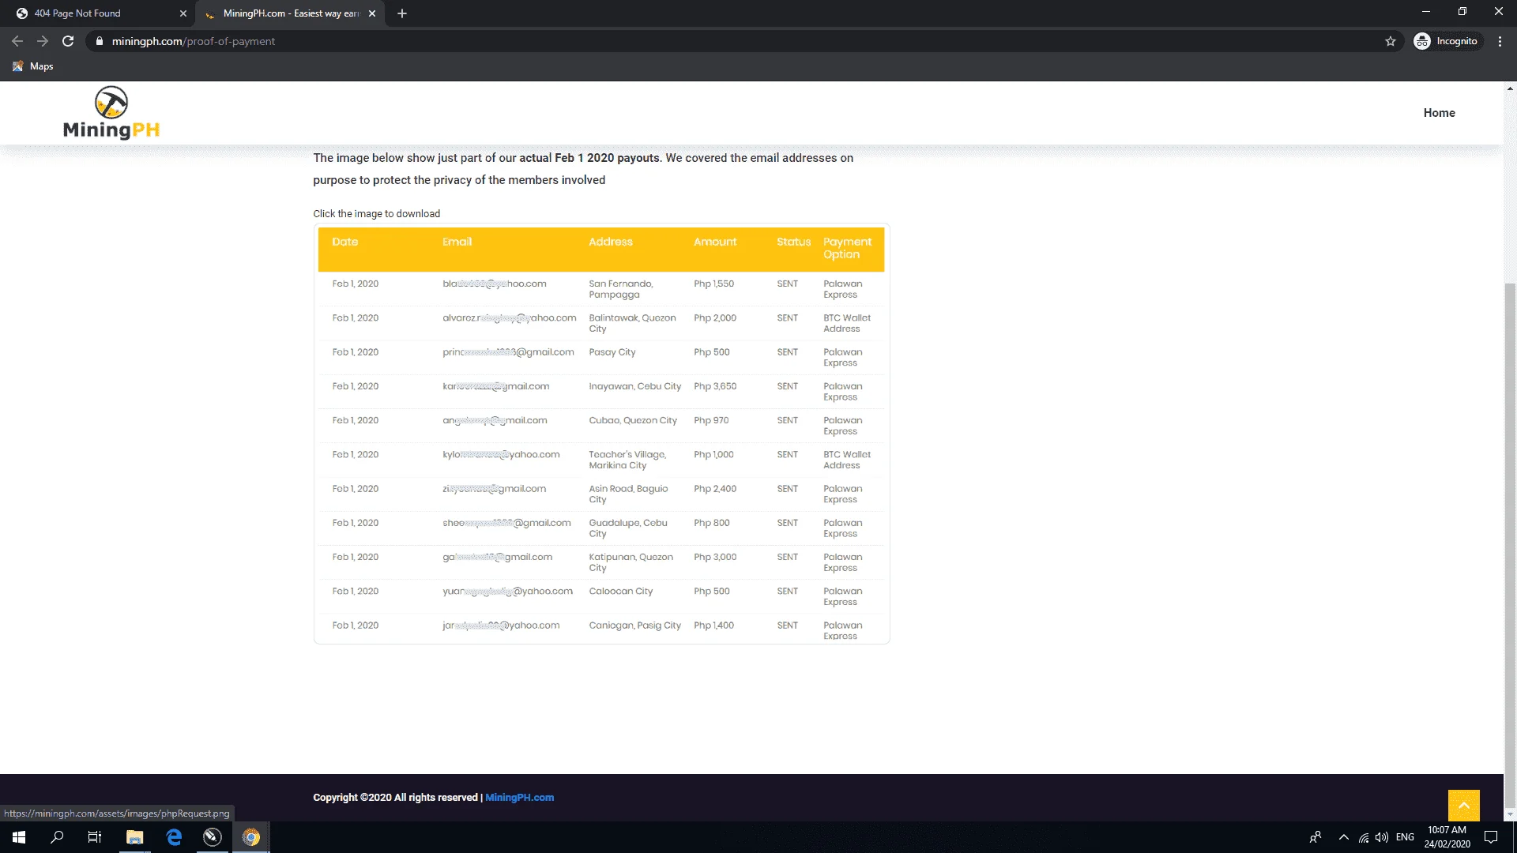
Task: Click the copyright notice text in the footer
Action: (397, 798)
